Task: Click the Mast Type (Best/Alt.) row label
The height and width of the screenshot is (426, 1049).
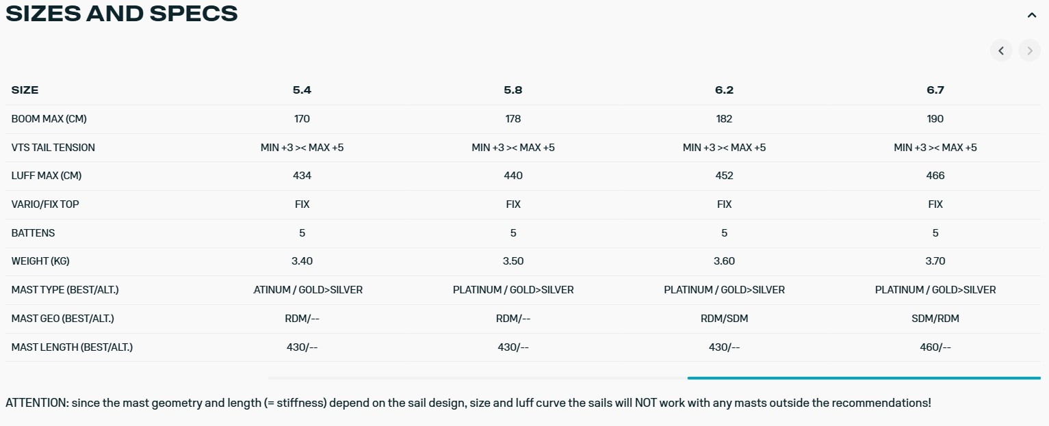Action: [x=65, y=290]
